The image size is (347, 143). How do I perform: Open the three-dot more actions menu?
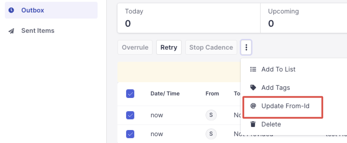[x=246, y=47]
